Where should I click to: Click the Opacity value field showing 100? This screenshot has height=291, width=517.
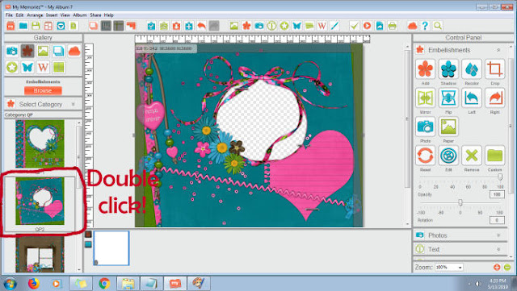[497, 194]
